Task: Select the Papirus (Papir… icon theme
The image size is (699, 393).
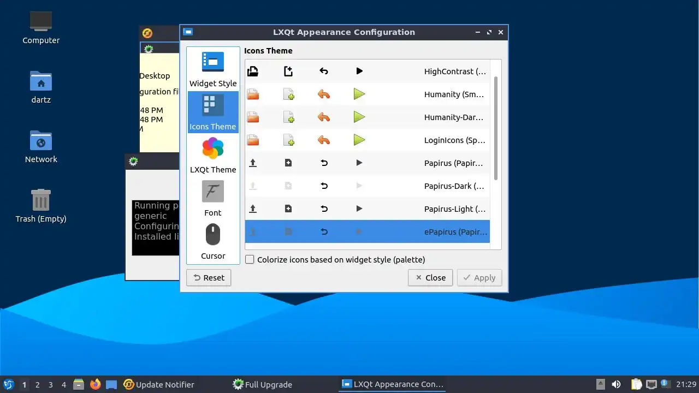Action: (368, 163)
